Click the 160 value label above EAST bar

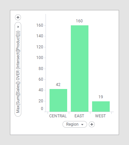79,21
